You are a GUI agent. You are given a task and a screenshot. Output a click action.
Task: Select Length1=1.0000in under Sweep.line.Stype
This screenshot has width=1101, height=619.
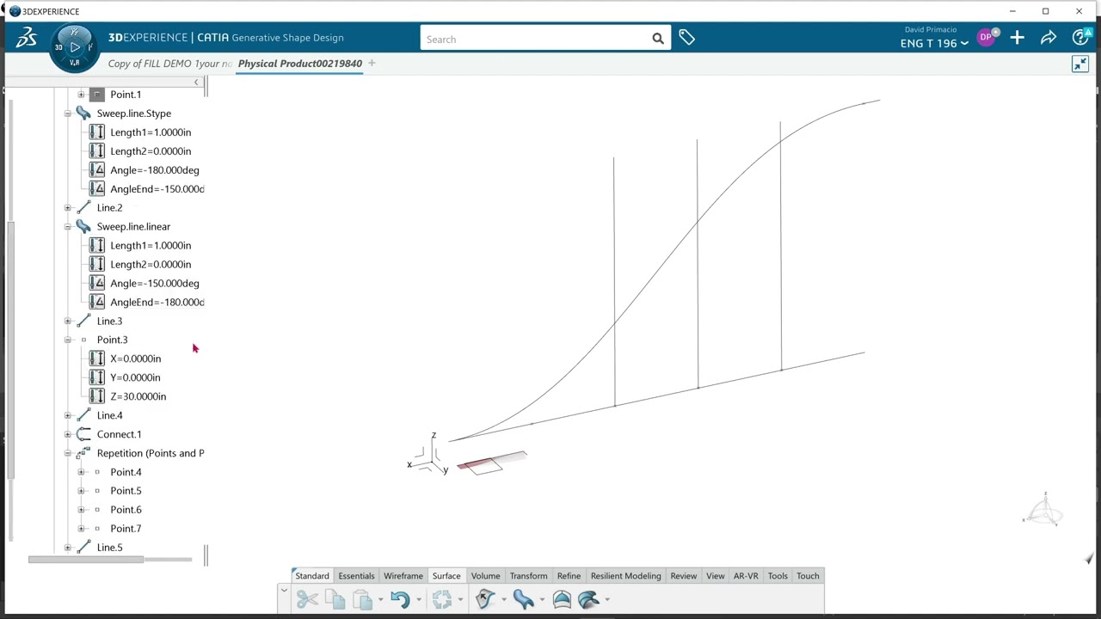(151, 132)
